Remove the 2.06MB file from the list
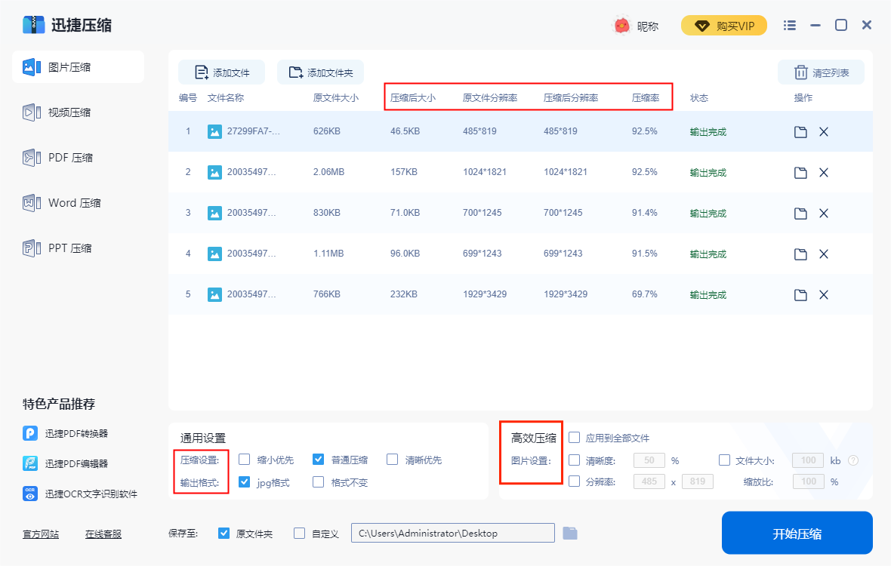Image resolution: width=891 pixels, height=566 pixels. coord(823,173)
